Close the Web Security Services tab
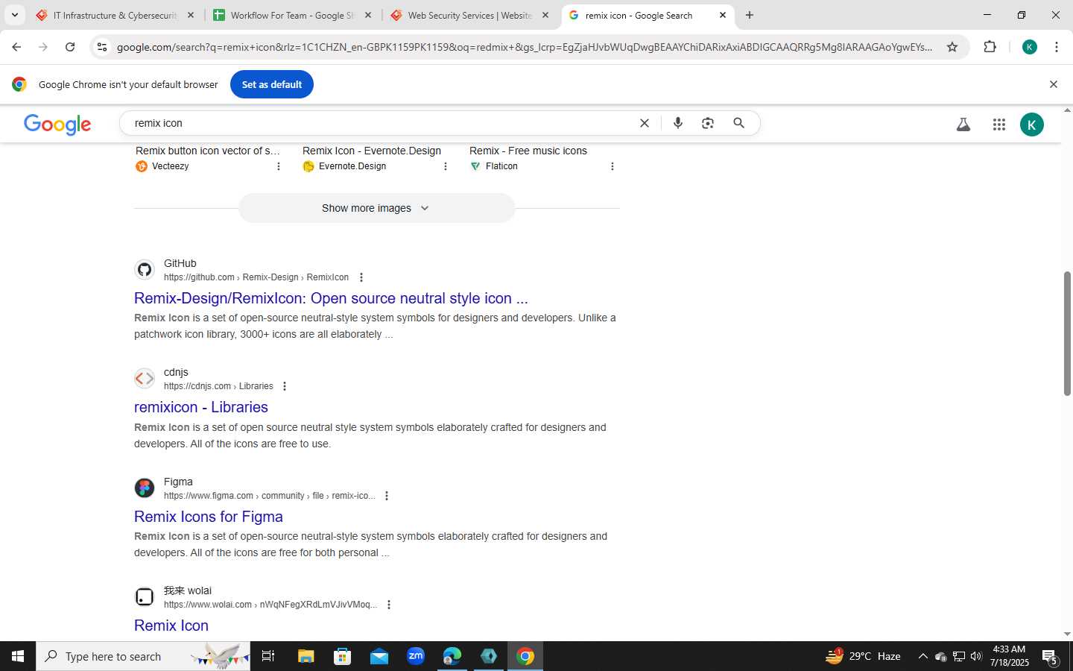Screen dimensions: 1073x671 (545, 15)
